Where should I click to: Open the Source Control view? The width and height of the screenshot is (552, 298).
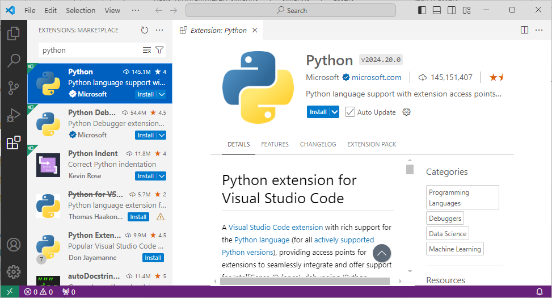tap(14, 88)
